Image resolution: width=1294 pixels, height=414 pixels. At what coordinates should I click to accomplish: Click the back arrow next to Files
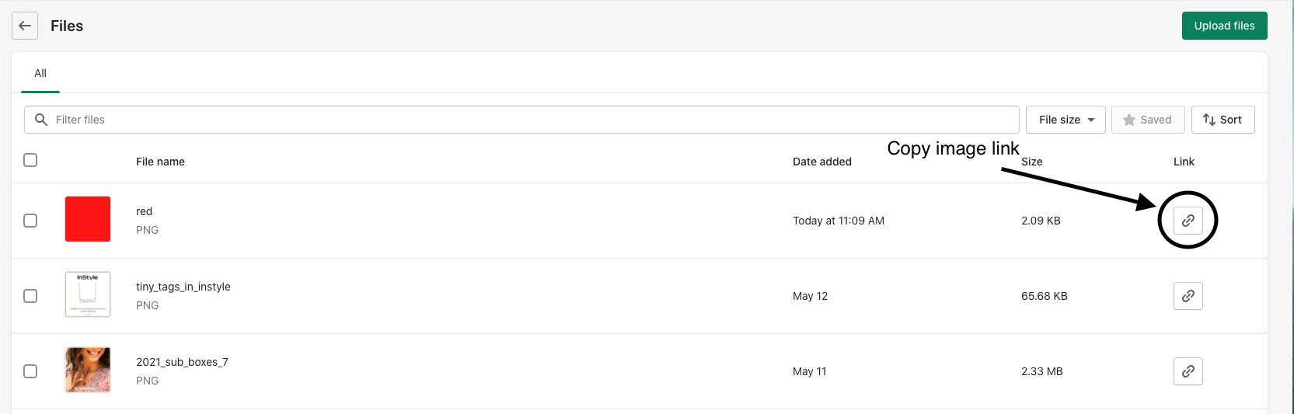[25, 26]
